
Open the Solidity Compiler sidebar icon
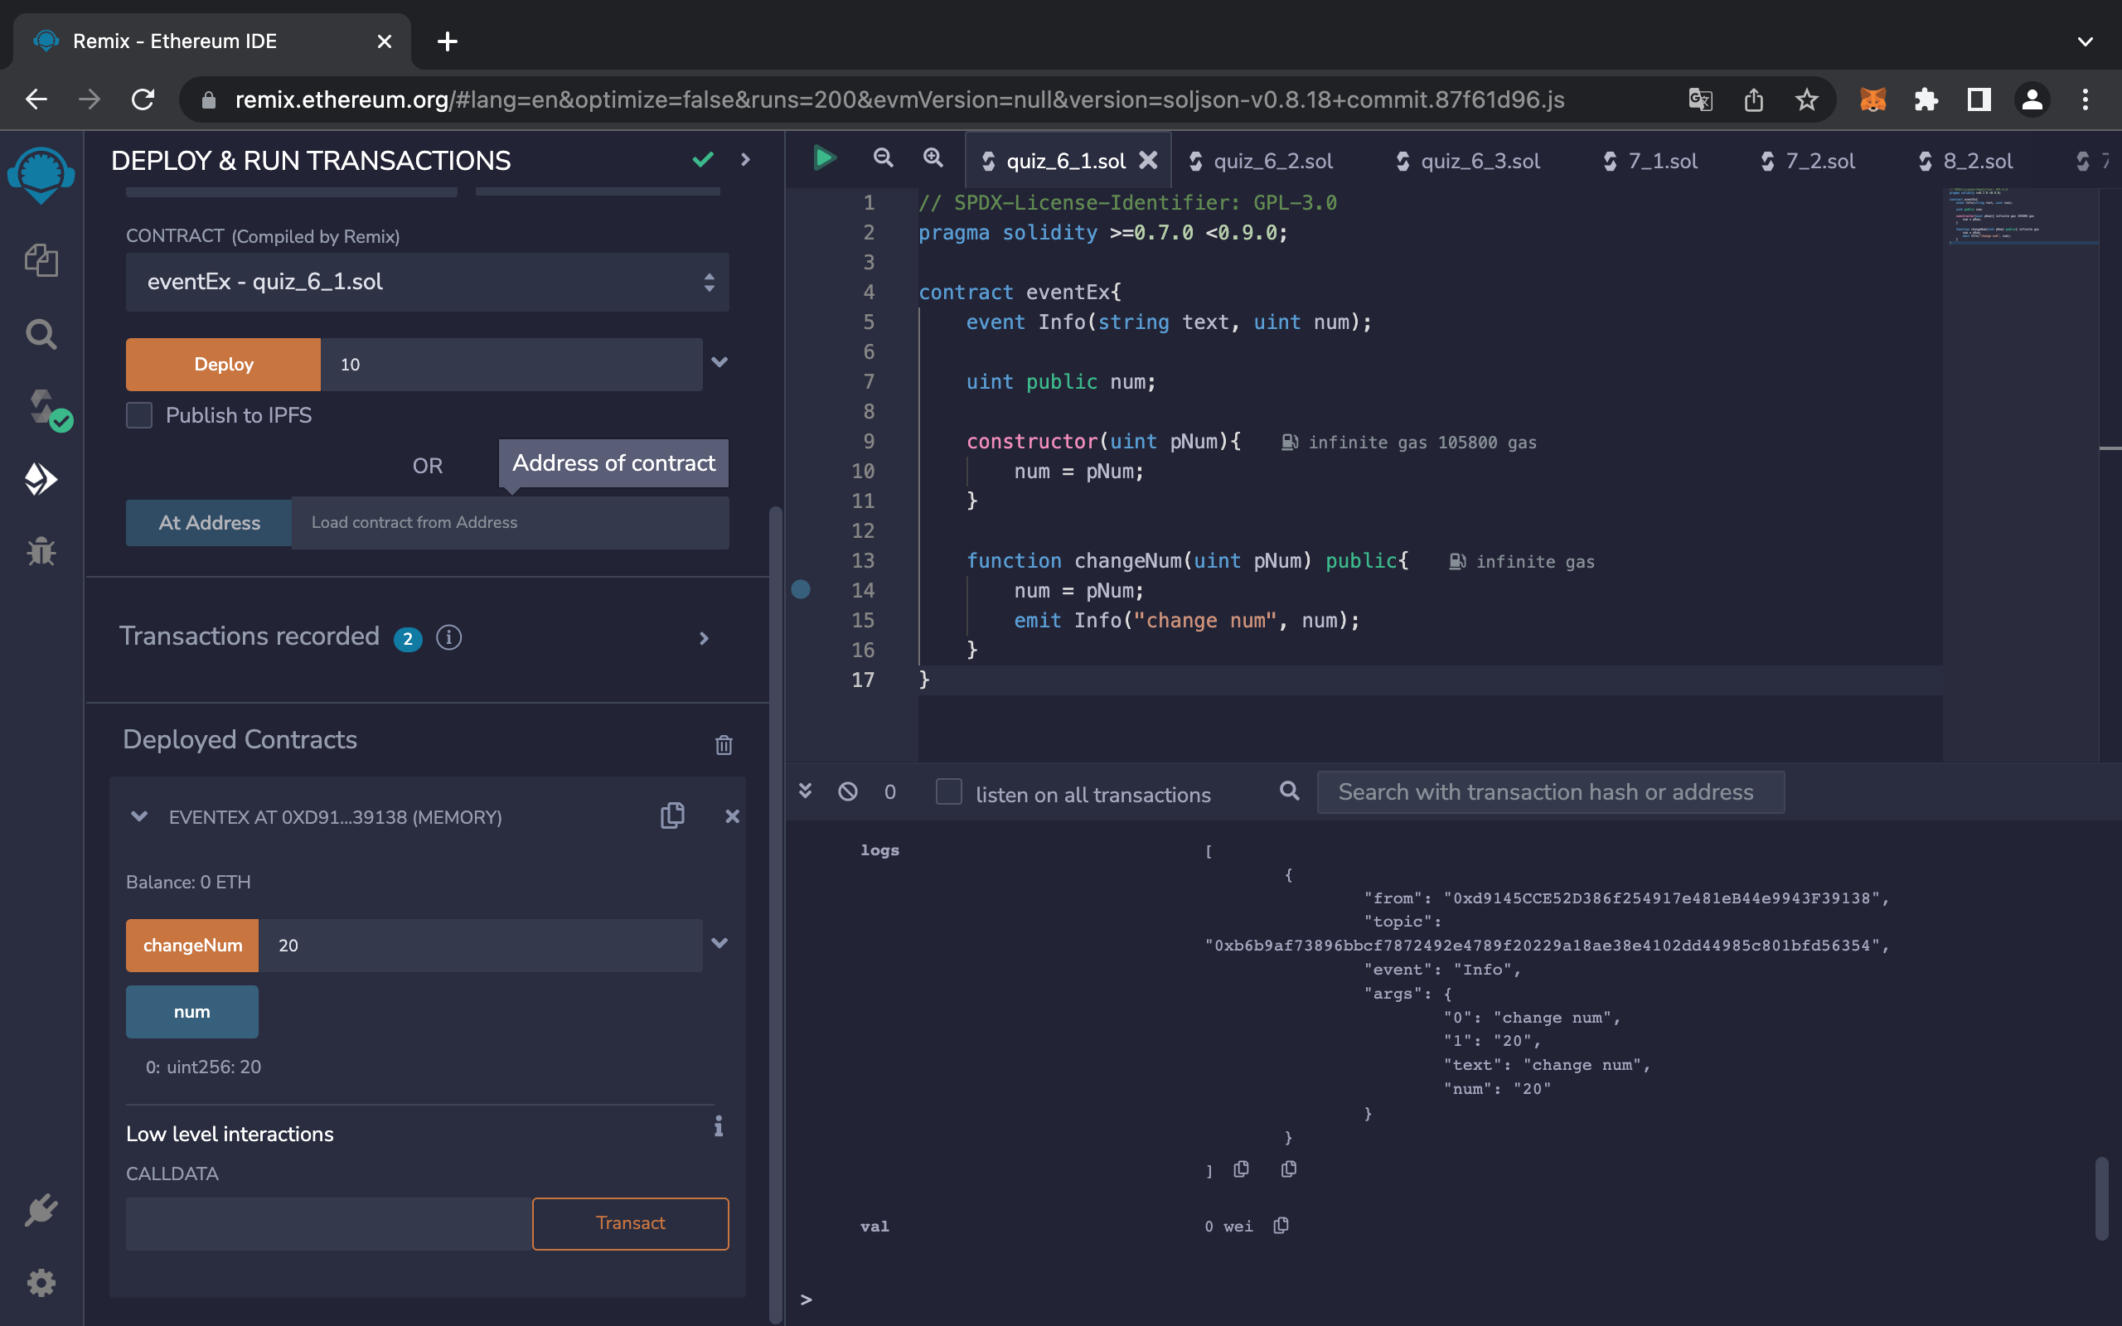[41, 407]
